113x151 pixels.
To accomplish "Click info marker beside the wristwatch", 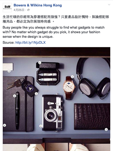I will click(x=72, y=77).
